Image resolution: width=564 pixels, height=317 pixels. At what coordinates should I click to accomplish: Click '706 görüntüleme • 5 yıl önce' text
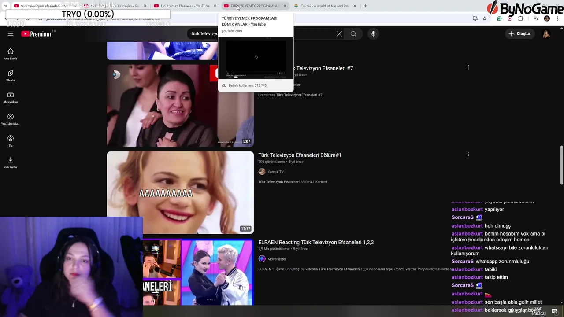point(281,162)
